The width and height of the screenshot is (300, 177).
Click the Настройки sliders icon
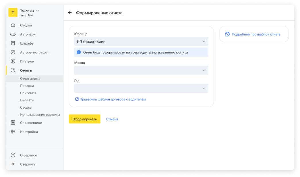pyautogui.click(x=13, y=132)
